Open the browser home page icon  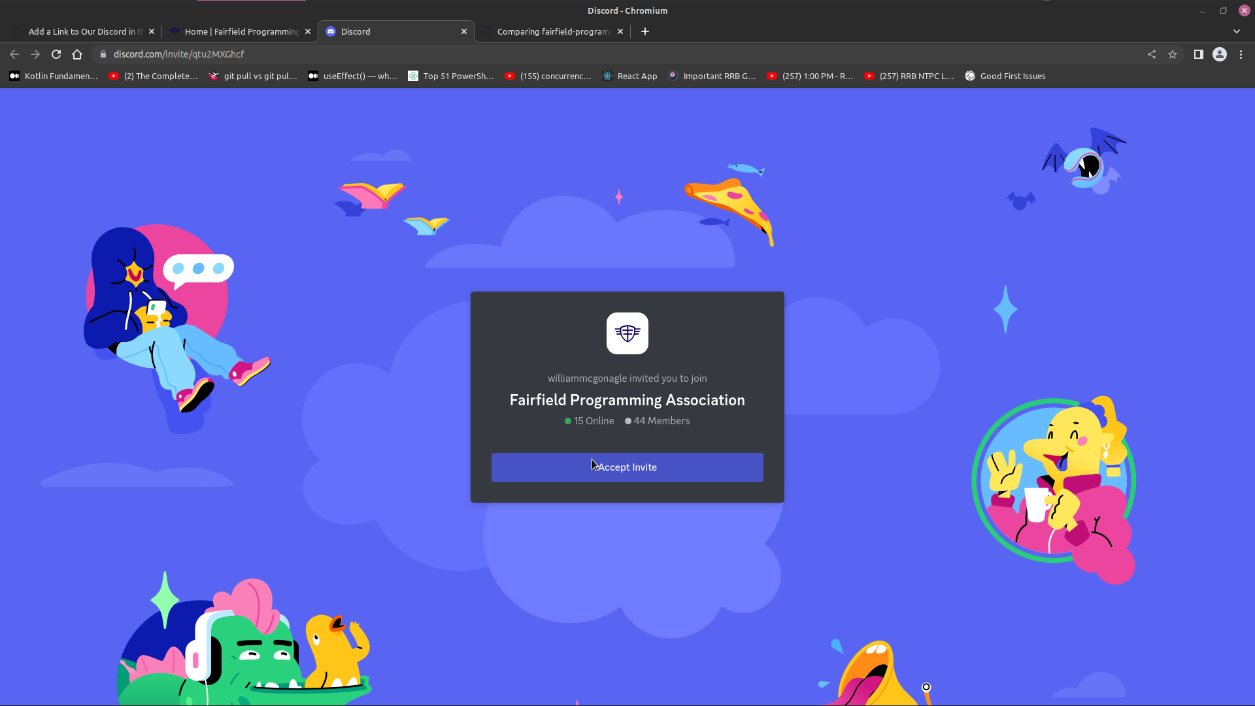click(77, 54)
